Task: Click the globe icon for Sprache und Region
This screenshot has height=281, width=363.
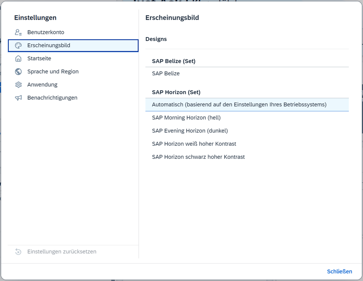Action: coord(18,71)
